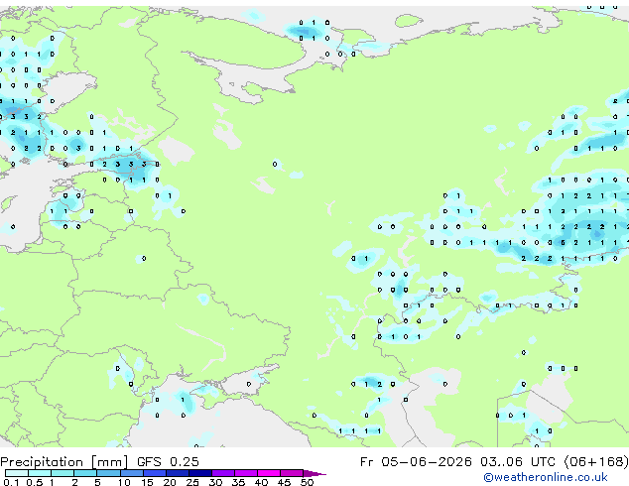
Task: Click the 'GFS' model label
Action: (x=149, y=462)
